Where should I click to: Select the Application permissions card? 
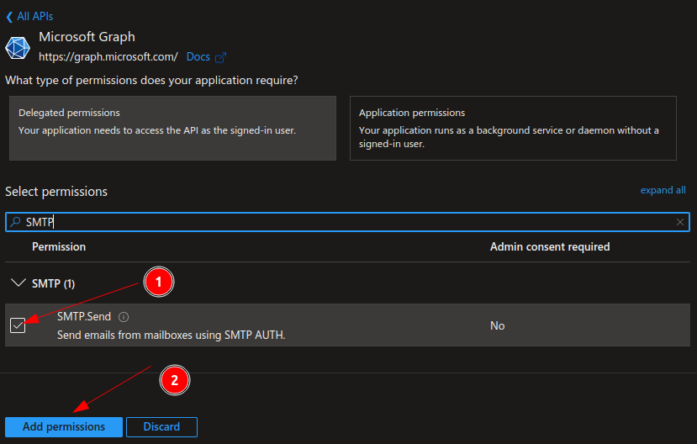(513, 128)
